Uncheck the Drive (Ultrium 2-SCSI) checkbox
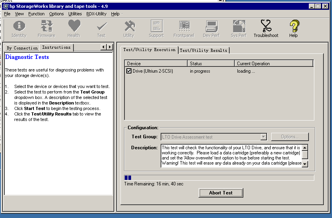The image size is (332, 218). tap(129, 71)
